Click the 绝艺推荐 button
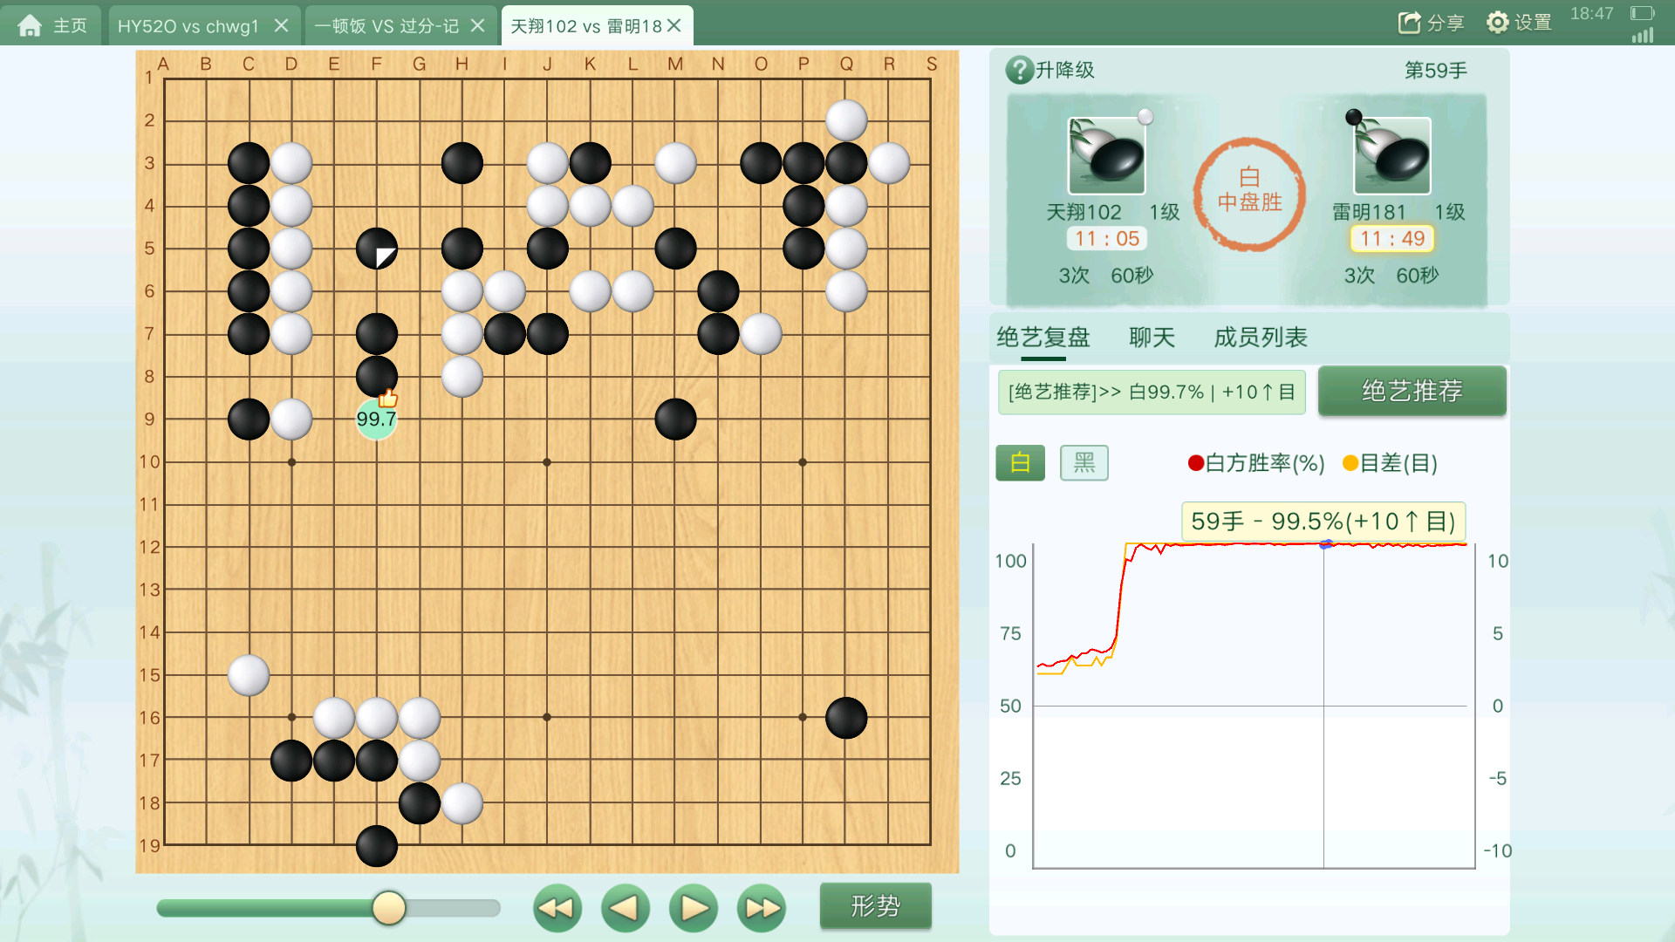The width and height of the screenshot is (1675, 942). tap(1412, 391)
